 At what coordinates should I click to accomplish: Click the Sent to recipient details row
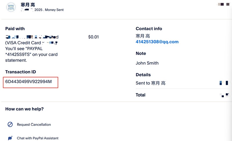coord(182,83)
